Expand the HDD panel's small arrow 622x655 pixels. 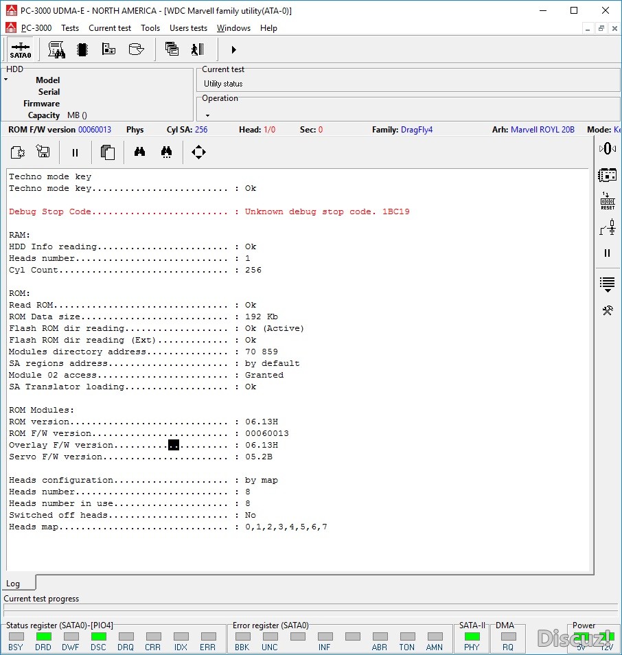click(5, 80)
